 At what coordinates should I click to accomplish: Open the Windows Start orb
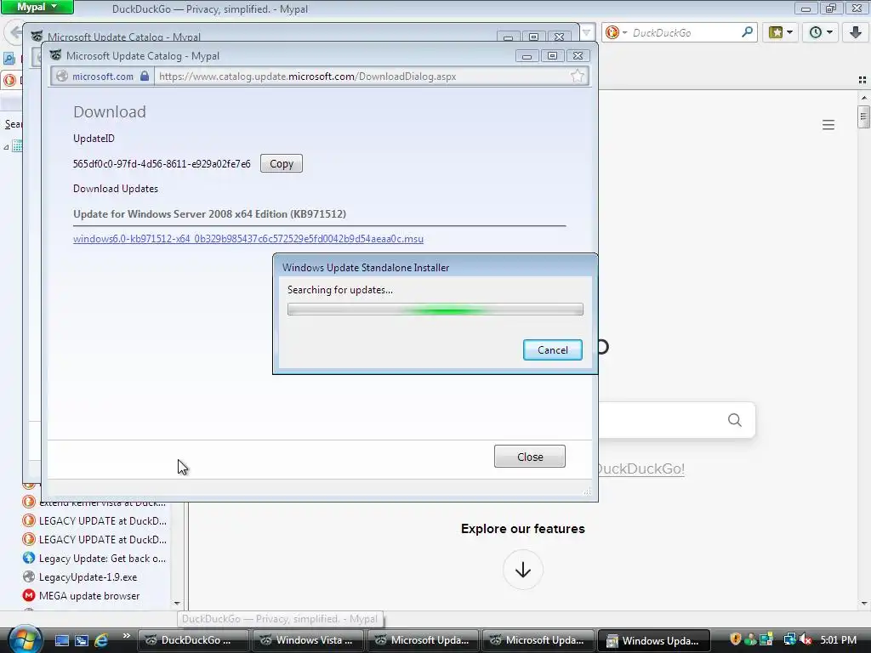(25, 639)
